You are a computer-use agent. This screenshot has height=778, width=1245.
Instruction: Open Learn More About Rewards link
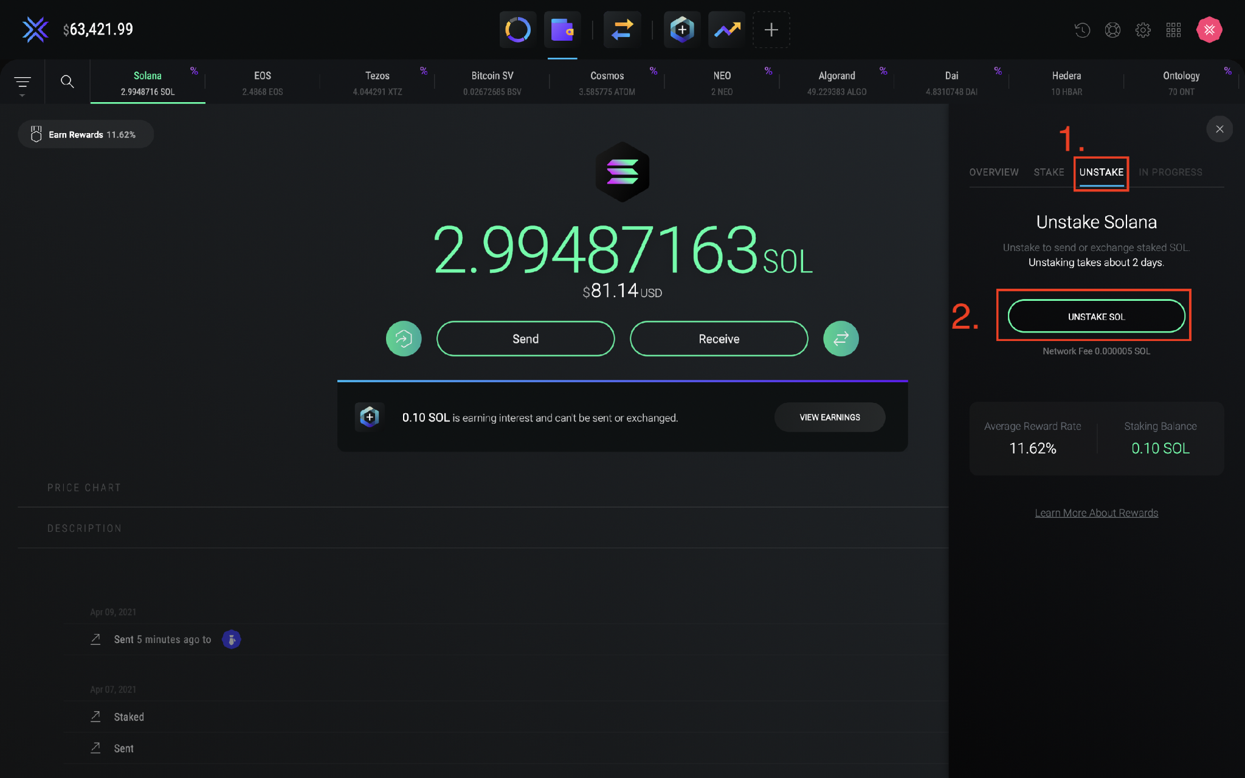[x=1096, y=513]
